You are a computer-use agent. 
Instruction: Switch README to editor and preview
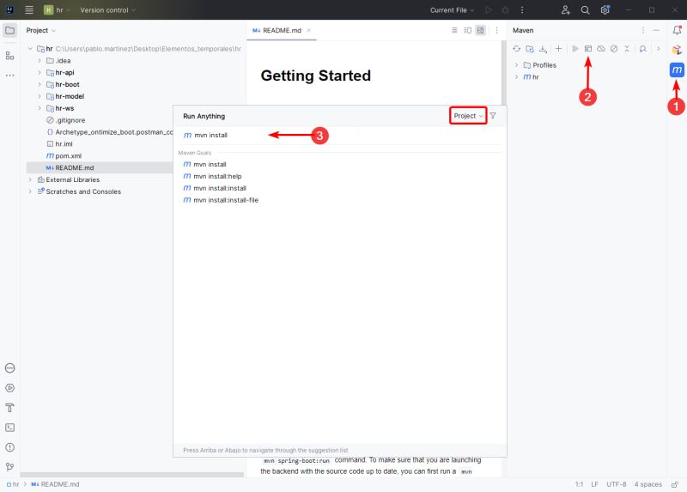pos(467,30)
